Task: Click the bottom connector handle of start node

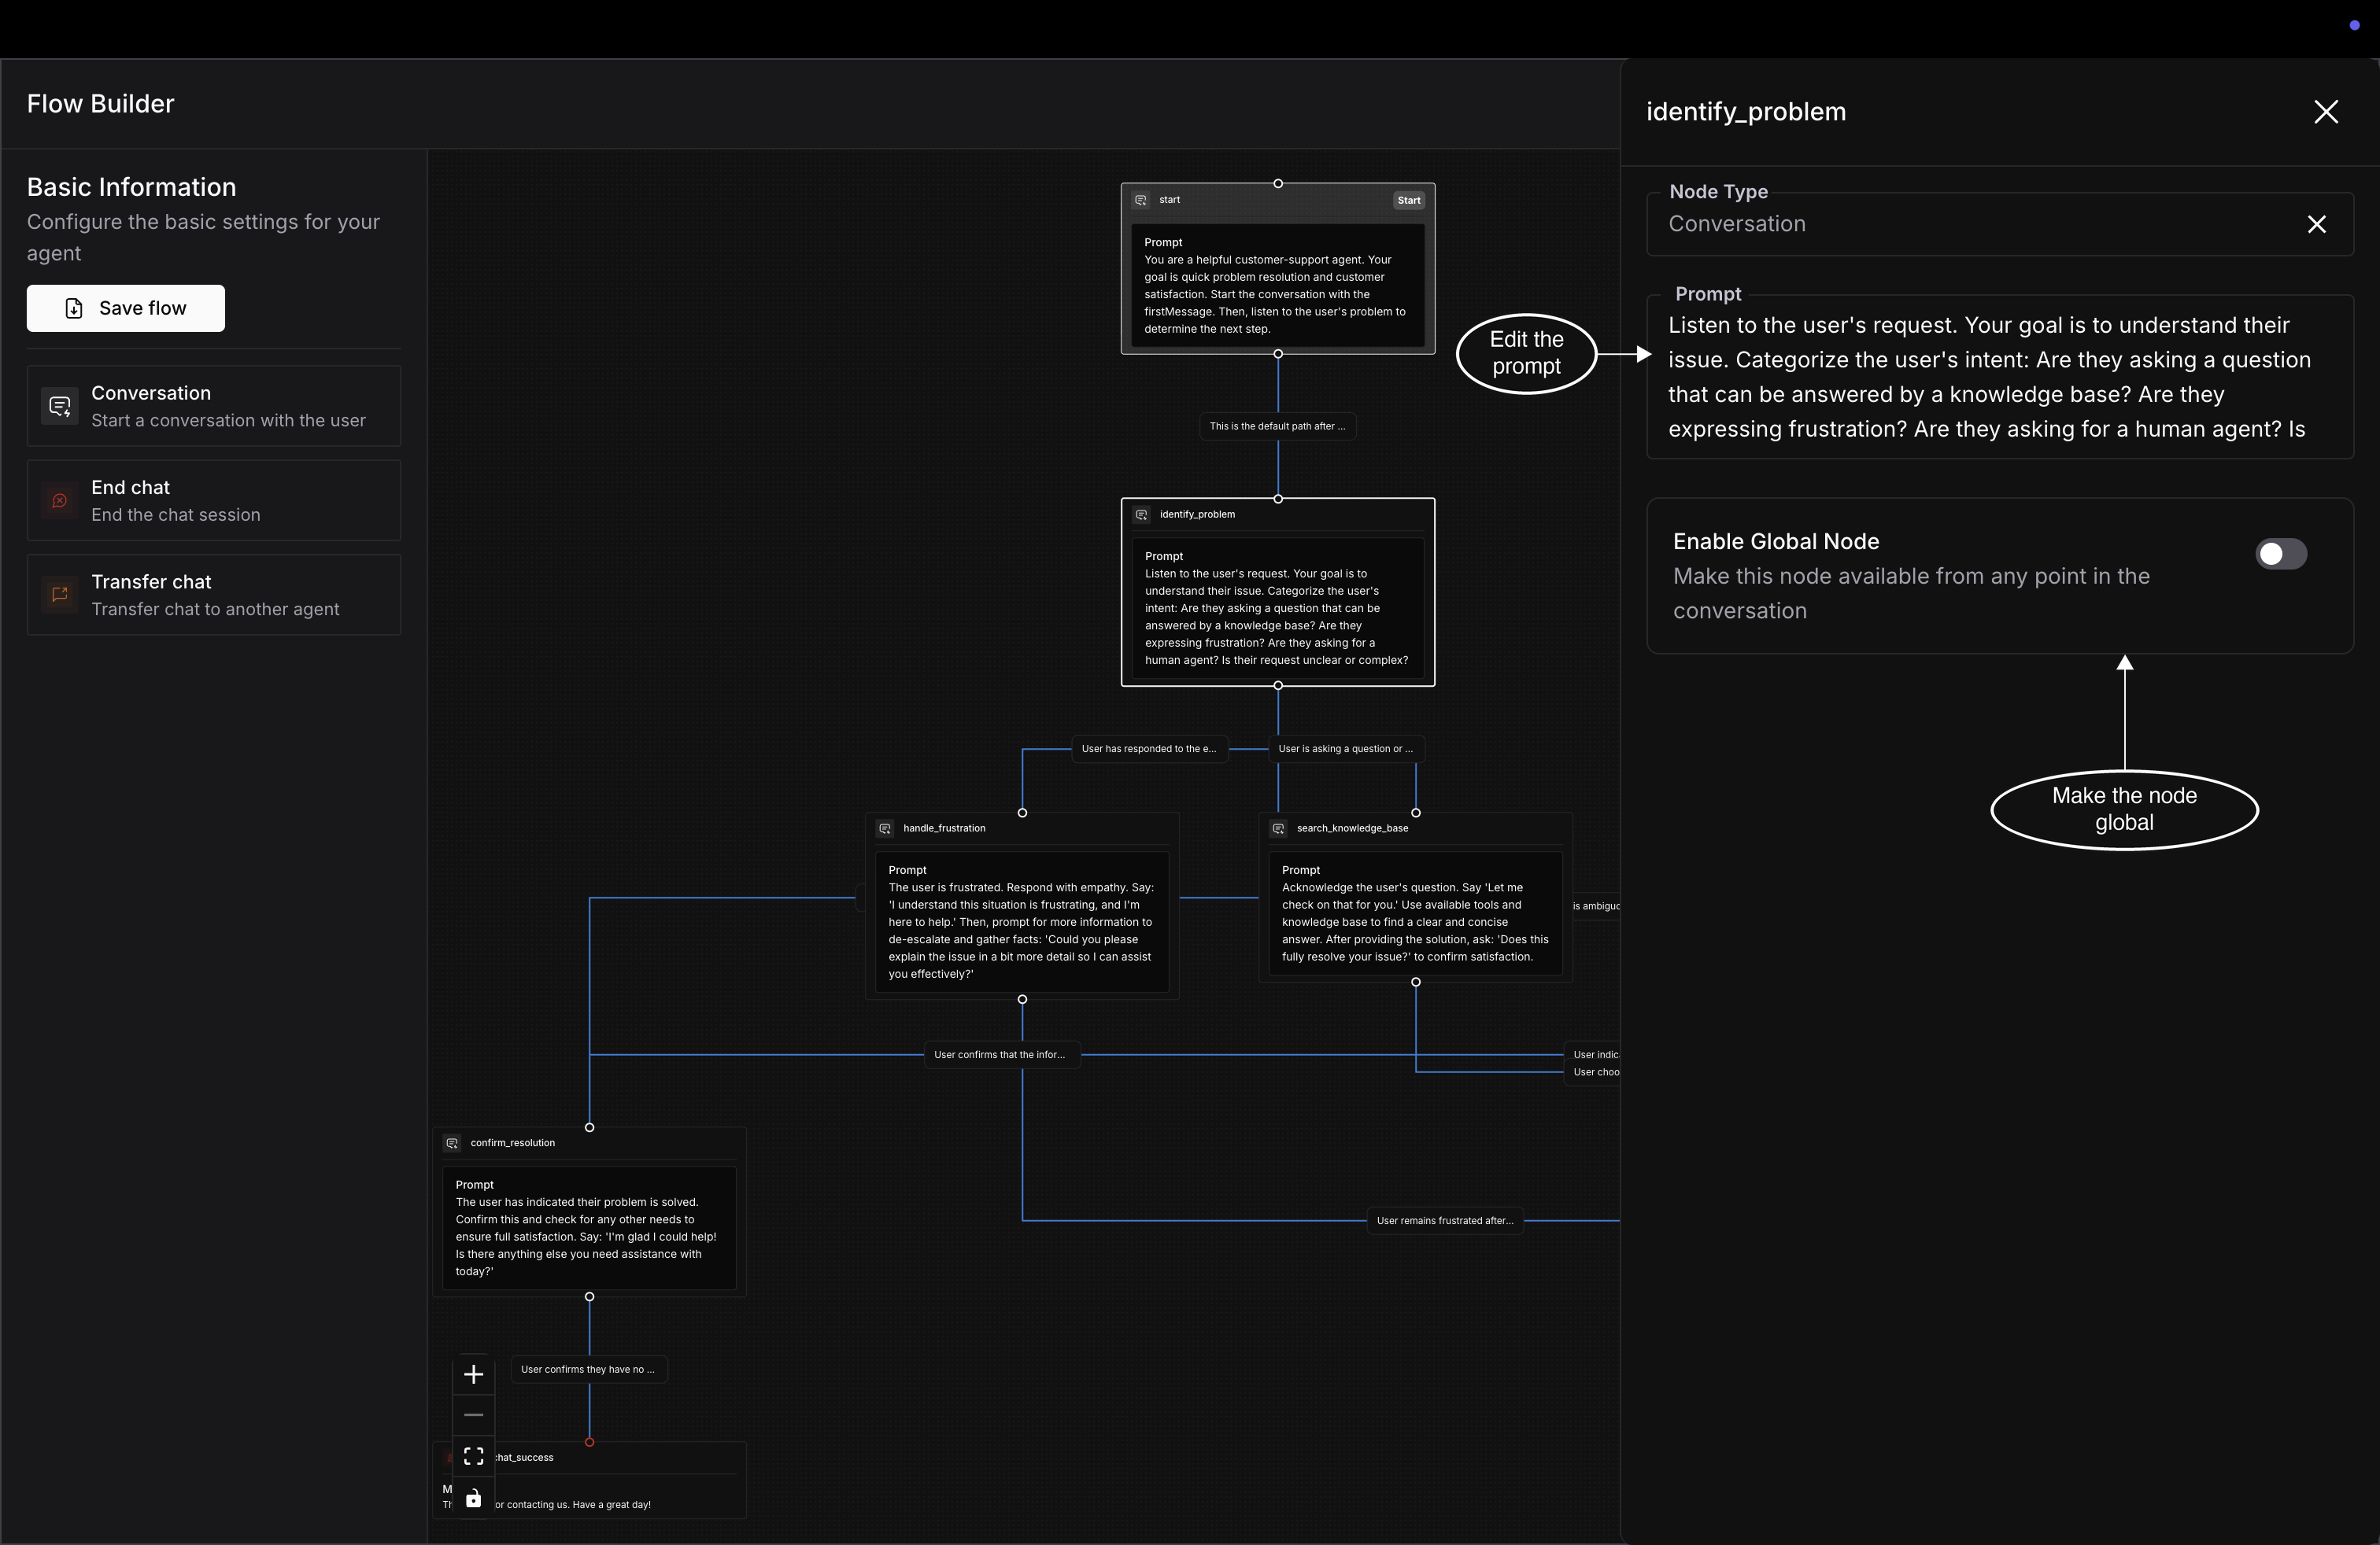Action: [x=1278, y=354]
